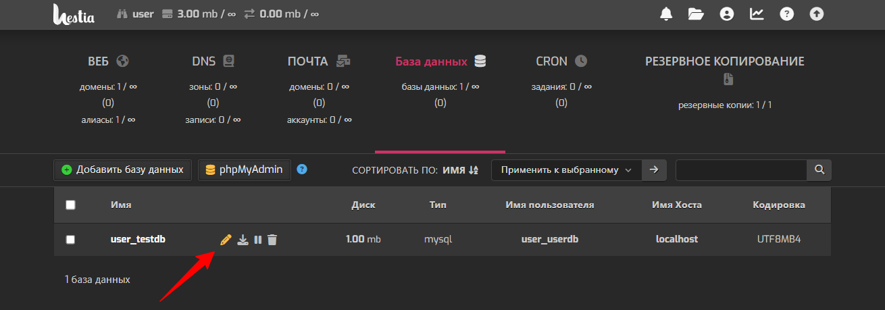The width and height of the screenshot is (885, 310).
Task: Click the user_testdb database name
Action: click(138, 239)
